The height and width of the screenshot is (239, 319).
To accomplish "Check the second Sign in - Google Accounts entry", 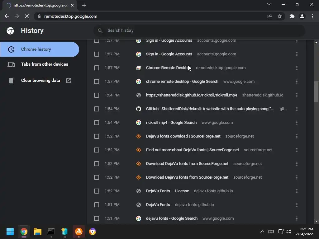I will click(97, 54).
